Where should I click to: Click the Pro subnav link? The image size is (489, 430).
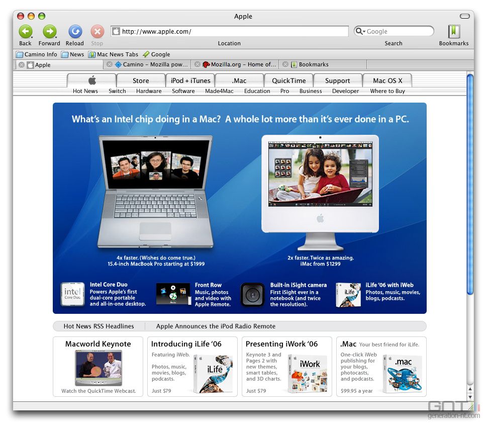pos(285,91)
